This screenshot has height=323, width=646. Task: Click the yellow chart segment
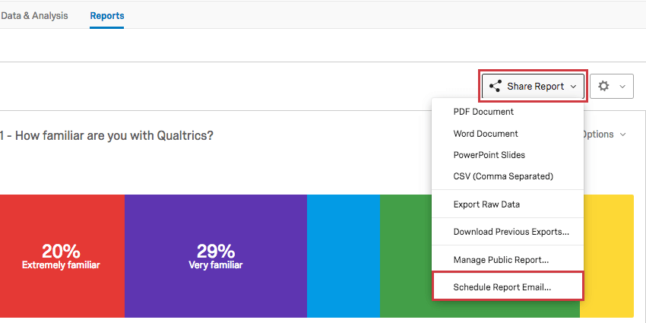(x=609, y=256)
